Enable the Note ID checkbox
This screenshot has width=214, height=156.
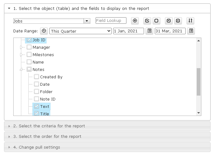pos(36,99)
